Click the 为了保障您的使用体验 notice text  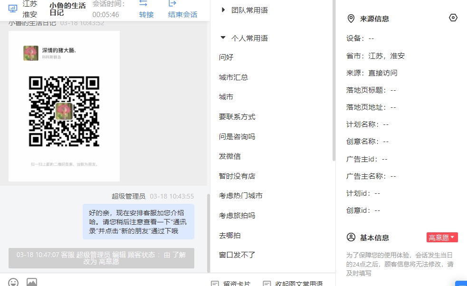coord(400,264)
